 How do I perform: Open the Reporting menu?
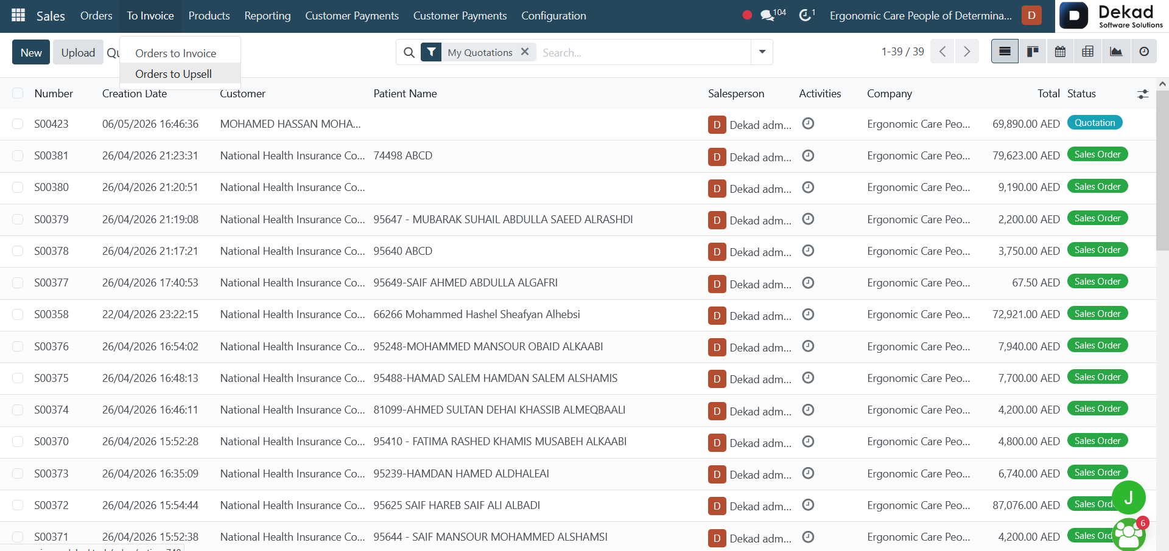(x=267, y=16)
